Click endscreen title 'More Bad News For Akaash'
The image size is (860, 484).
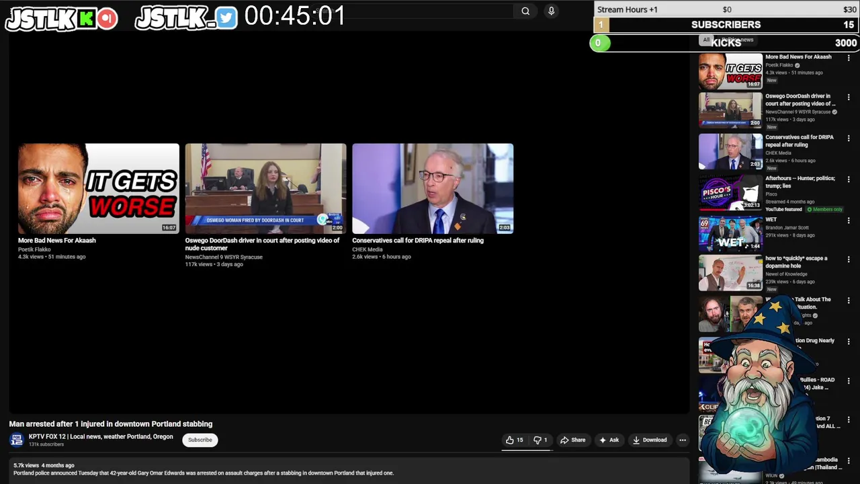[x=57, y=241]
